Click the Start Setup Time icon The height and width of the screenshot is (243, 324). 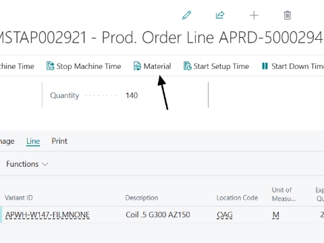(x=187, y=66)
